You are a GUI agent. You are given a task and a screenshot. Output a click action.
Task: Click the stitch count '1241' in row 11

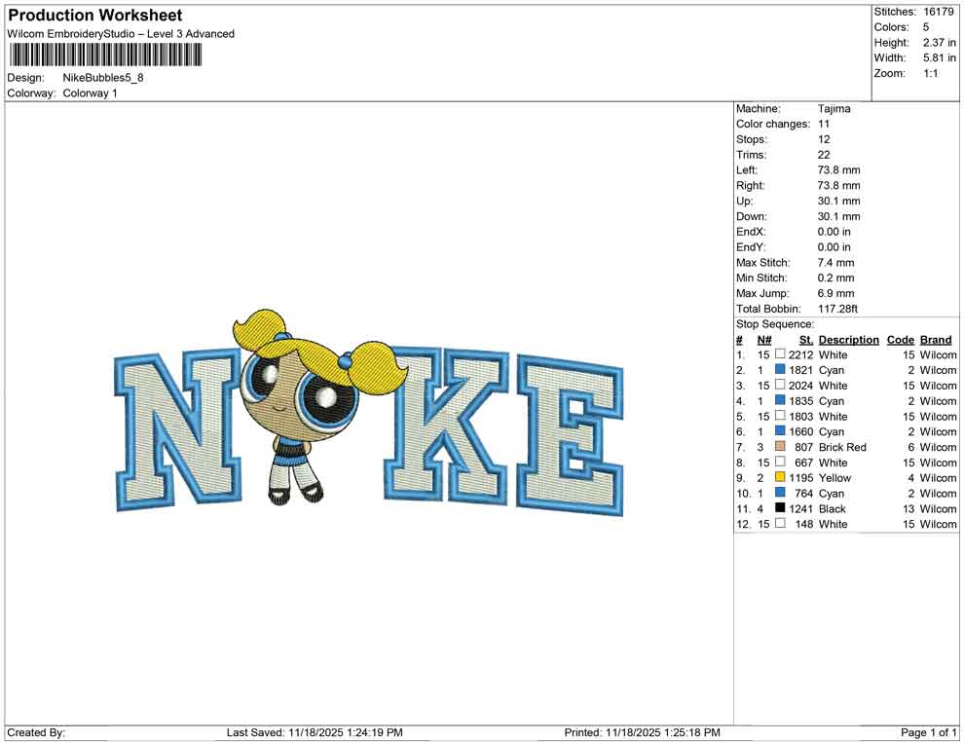tap(801, 508)
